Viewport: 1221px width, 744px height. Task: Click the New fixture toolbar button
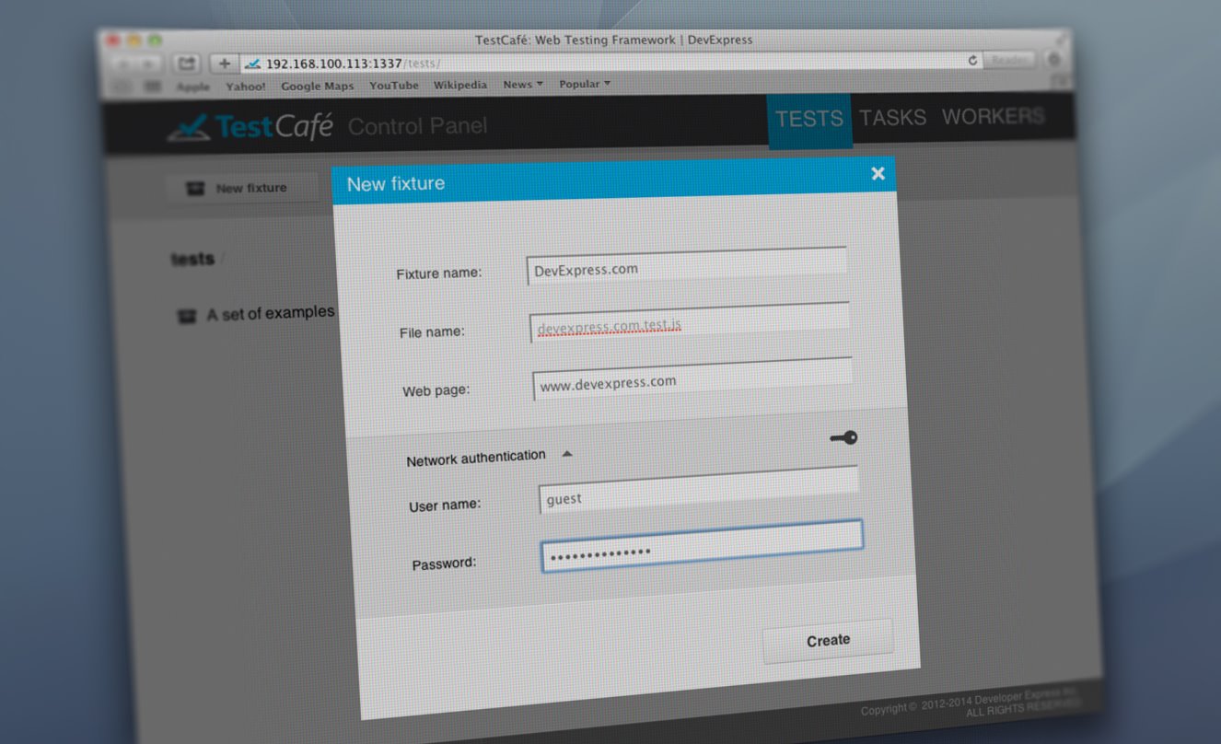click(241, 188)
